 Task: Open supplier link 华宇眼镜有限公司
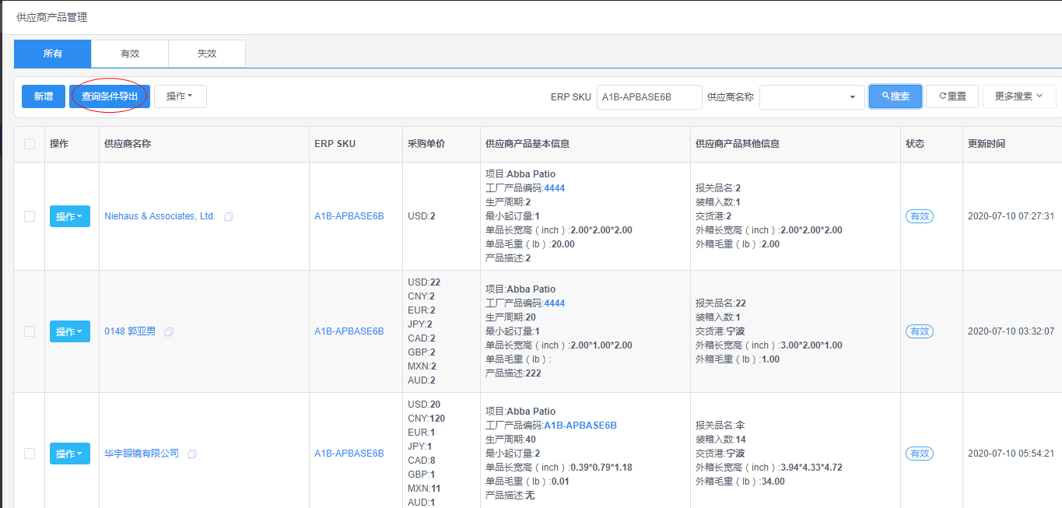[142, 454]
